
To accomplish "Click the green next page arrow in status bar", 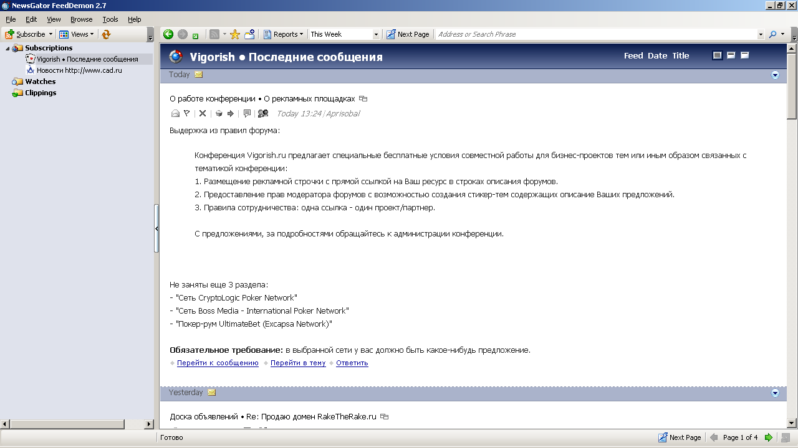I will point(769,437).
